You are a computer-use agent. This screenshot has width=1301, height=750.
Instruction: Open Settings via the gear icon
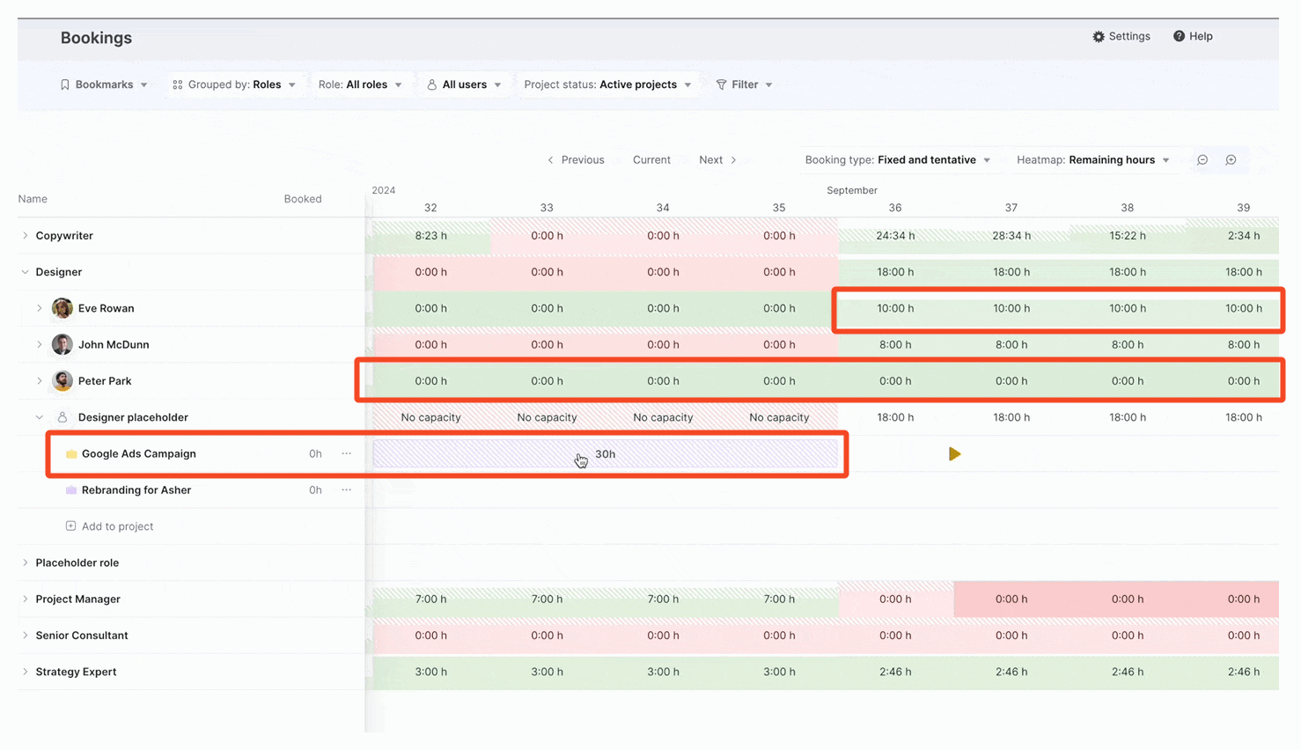coord(1099,37)
